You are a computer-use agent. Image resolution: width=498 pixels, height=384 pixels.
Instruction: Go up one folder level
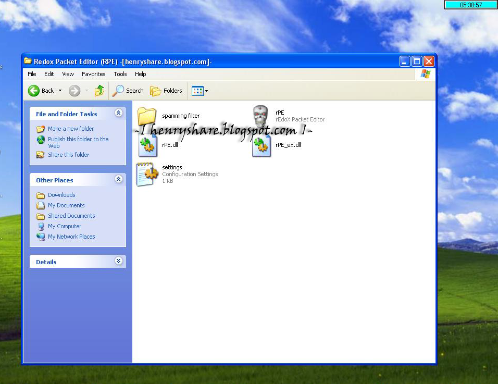click(99, 91)
